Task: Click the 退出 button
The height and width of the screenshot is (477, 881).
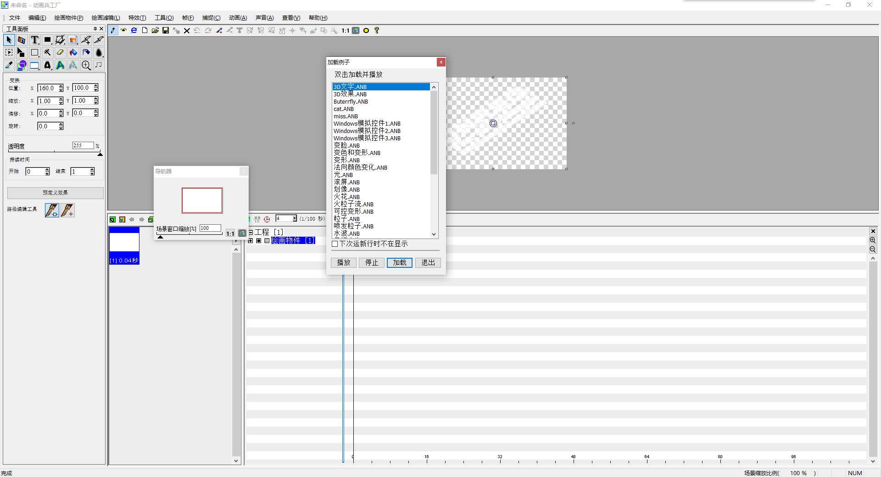Action: pyautogui.click(x=428, y=263)
